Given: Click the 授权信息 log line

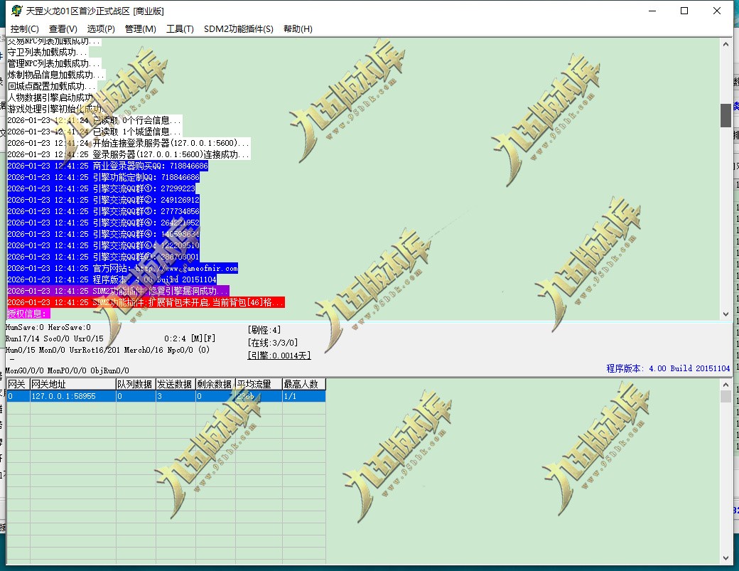Looking at the screenshot, I should [x=28, y=314].
